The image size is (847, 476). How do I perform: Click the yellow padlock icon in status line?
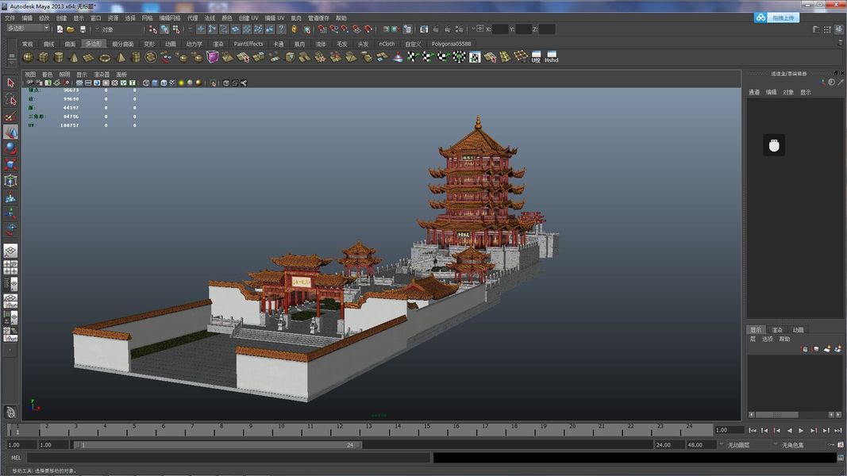click(x=295, y=29)
